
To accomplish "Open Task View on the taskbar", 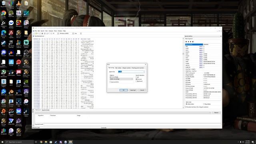I will [x=36, y=142].
